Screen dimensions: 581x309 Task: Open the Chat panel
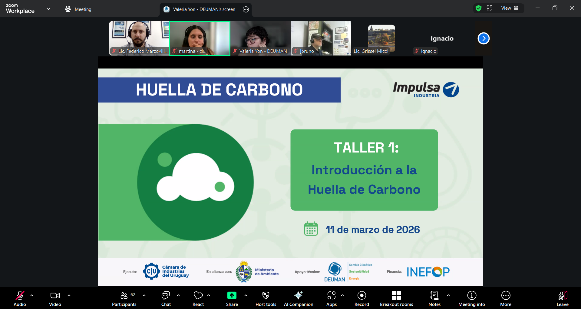[166, 299]
